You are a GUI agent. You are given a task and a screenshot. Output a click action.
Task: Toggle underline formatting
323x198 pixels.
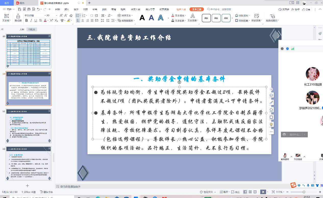coord(35,21)
